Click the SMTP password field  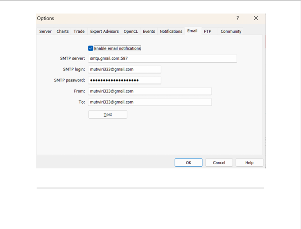(124, 80)
